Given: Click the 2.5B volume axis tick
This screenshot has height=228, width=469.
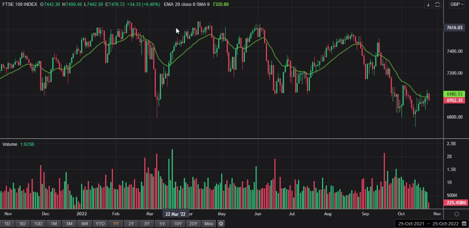Looking at the screenshot, I should pyautogui.click(x=451, y=144).
